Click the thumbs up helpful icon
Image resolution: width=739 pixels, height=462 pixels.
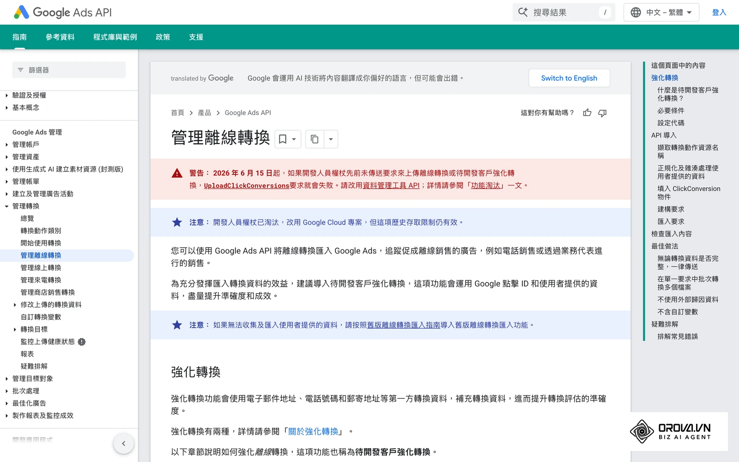coord(587,113)
